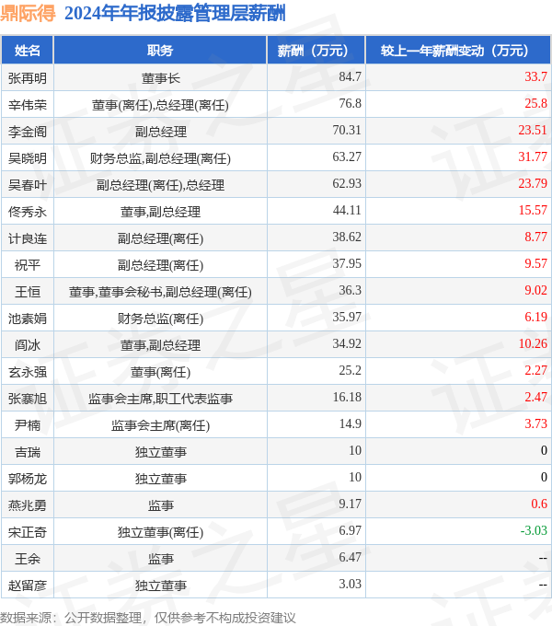Select the name 宋正奇
Screen dimensions: 552x626
pos(28,533)
